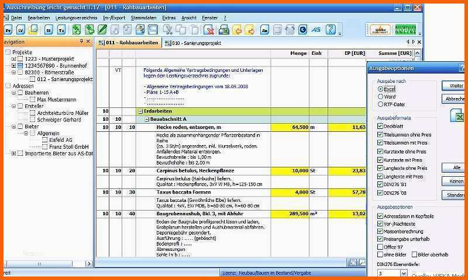Collapse the Erdarbeiten group row
468x280 pixels.
tap(140, 111)
